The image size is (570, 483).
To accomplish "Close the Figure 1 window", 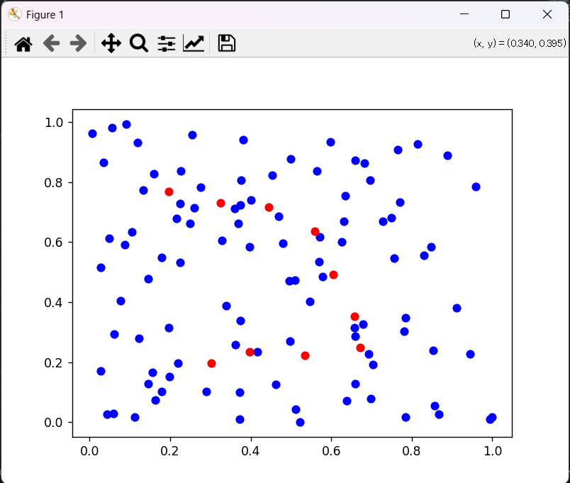I will pos(547,14).
